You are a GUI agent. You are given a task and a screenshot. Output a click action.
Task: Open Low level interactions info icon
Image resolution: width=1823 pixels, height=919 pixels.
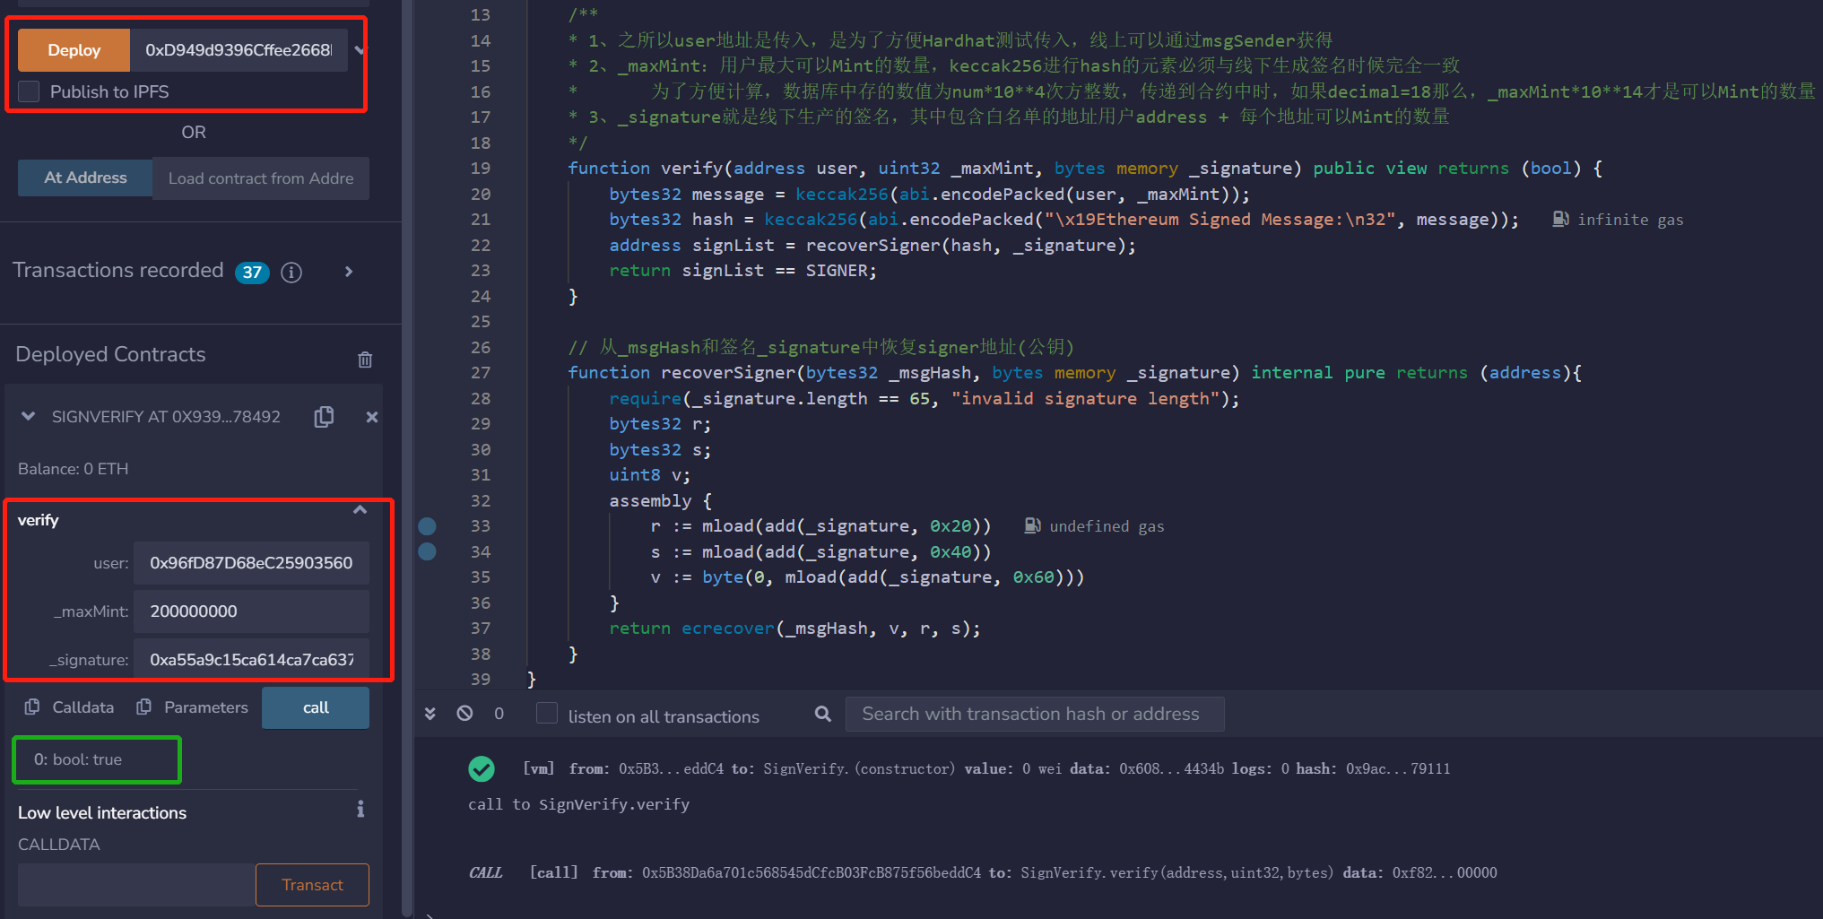360,810
